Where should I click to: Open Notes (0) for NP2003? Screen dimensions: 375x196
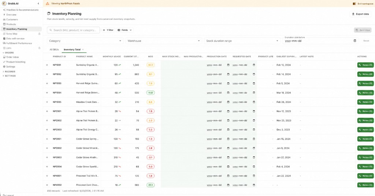tap(365, 130)
